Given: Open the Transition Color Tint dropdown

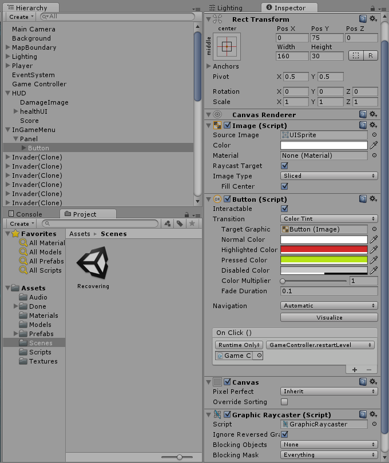Looking at the screenshot, I should [x=329, y=219].
